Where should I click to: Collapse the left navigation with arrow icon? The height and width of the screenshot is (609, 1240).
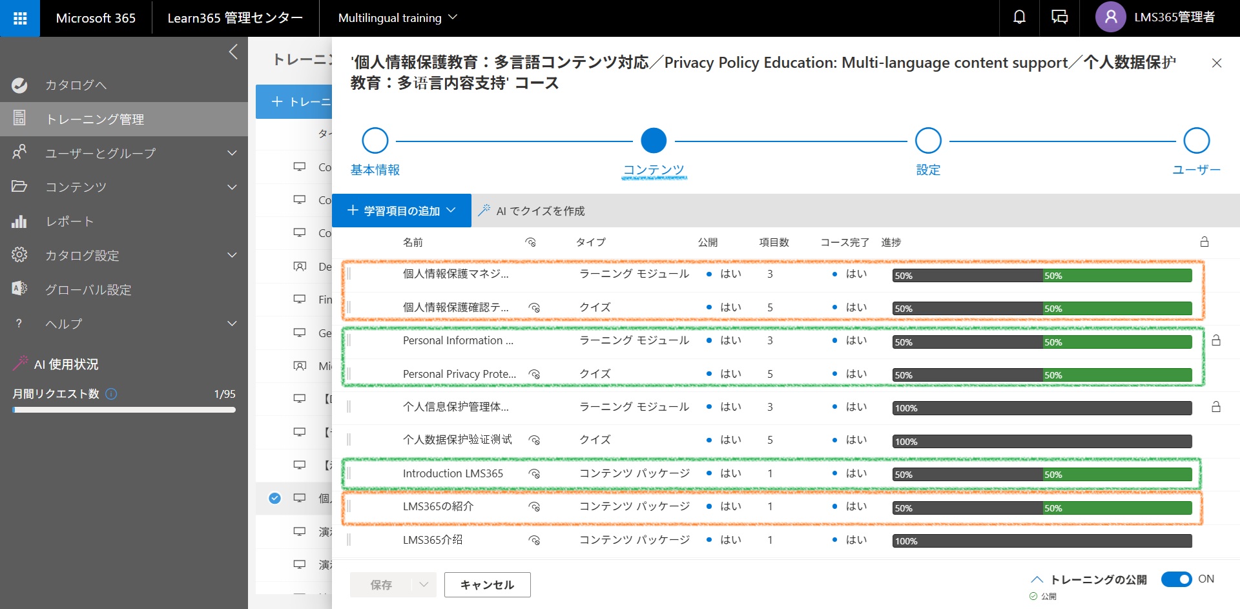(233, 52)
